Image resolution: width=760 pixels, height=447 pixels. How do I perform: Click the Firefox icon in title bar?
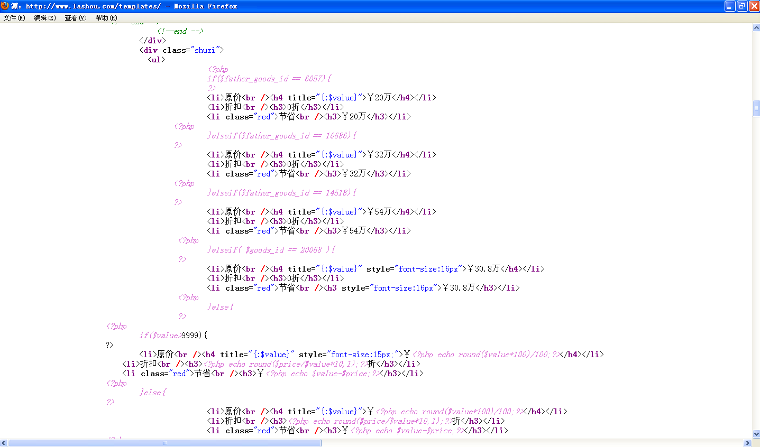coord(5,6)
